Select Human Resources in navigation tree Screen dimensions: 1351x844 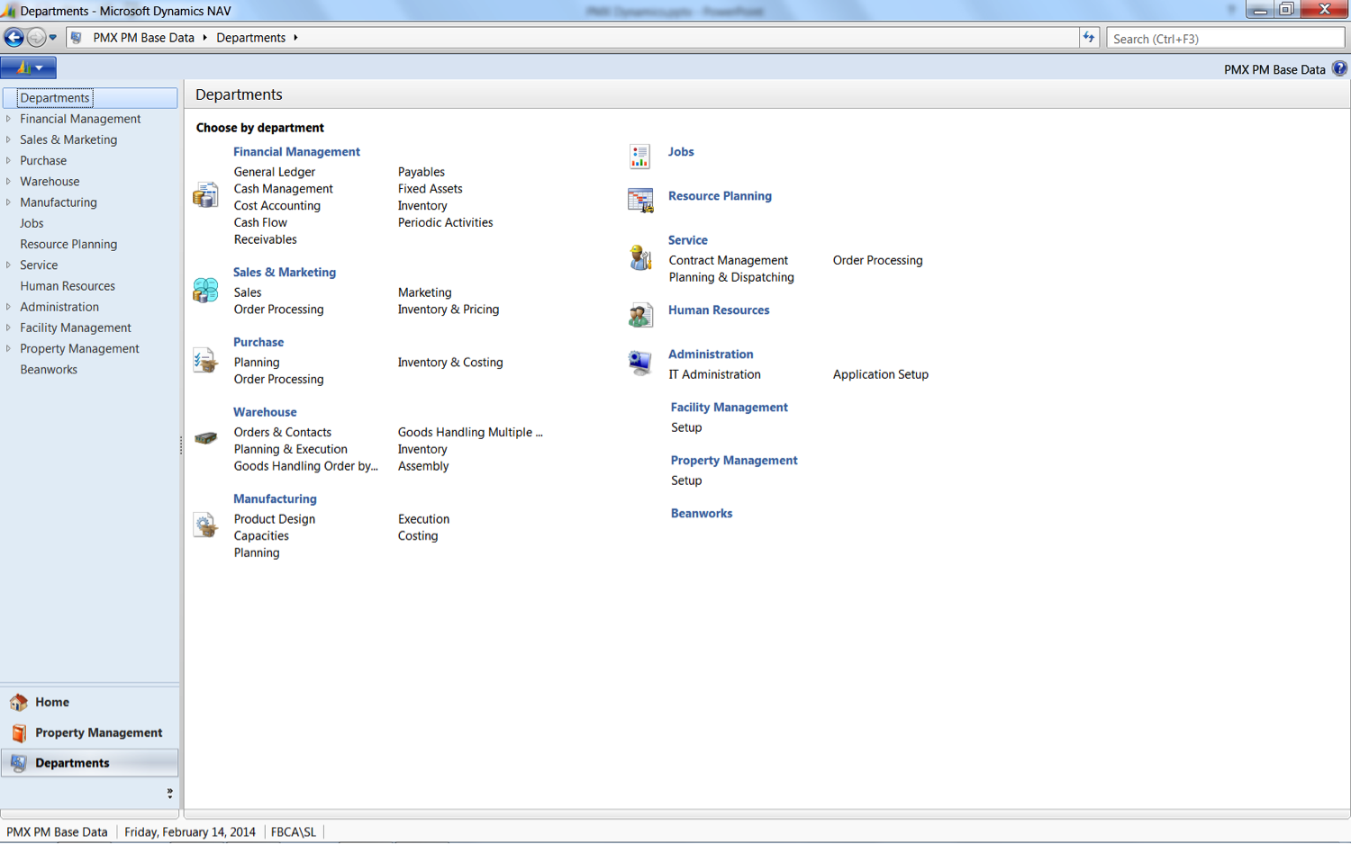pos(68,286)
